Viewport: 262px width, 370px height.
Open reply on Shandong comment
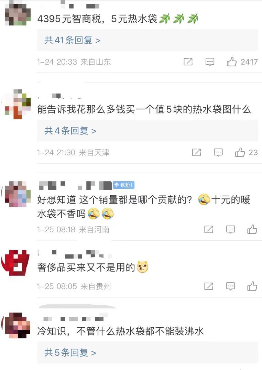pos(210,62)
